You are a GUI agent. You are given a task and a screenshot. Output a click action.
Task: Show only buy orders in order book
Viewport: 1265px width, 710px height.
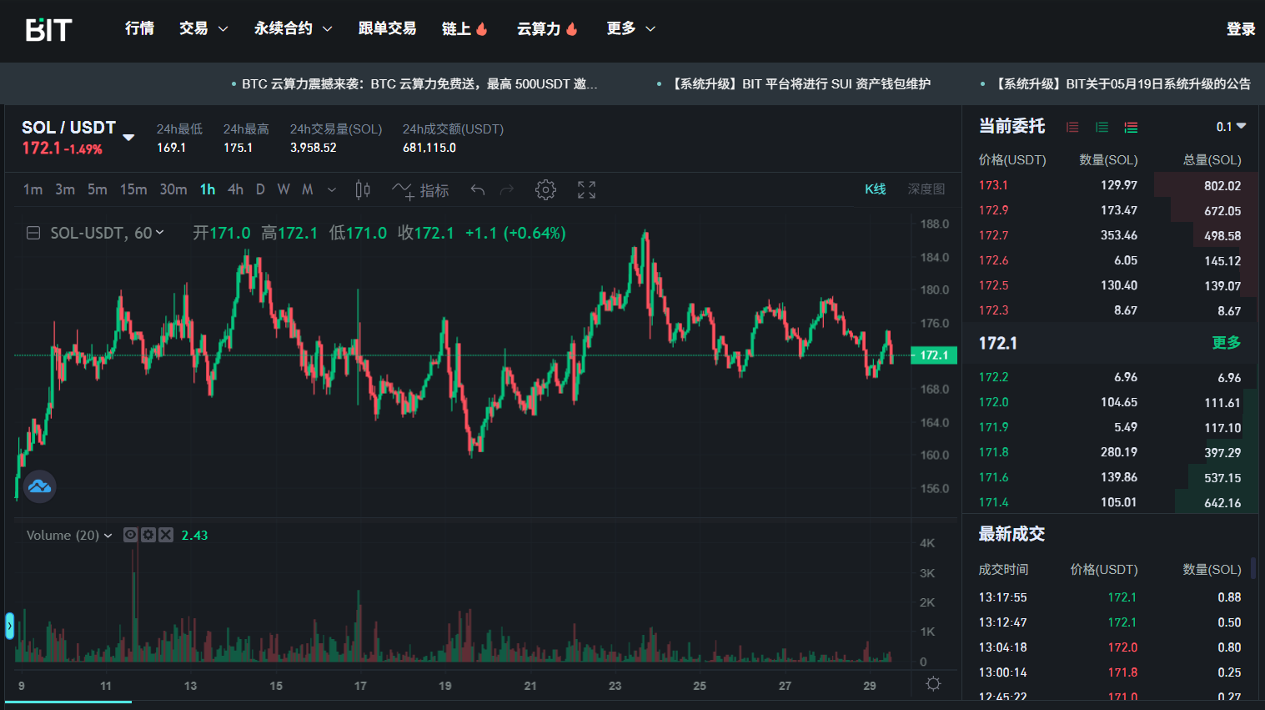pyautogui.click(x=1102, y=128)
